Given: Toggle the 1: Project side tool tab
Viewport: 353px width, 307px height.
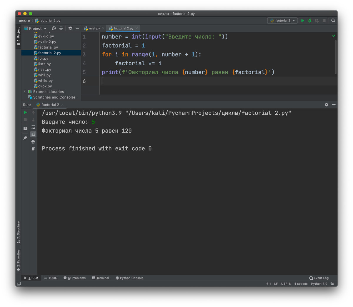Looking at the screenshot, I should point(19,36).
